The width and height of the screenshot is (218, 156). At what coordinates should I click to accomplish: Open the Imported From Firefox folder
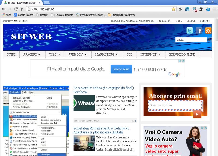tap(122, 15)
